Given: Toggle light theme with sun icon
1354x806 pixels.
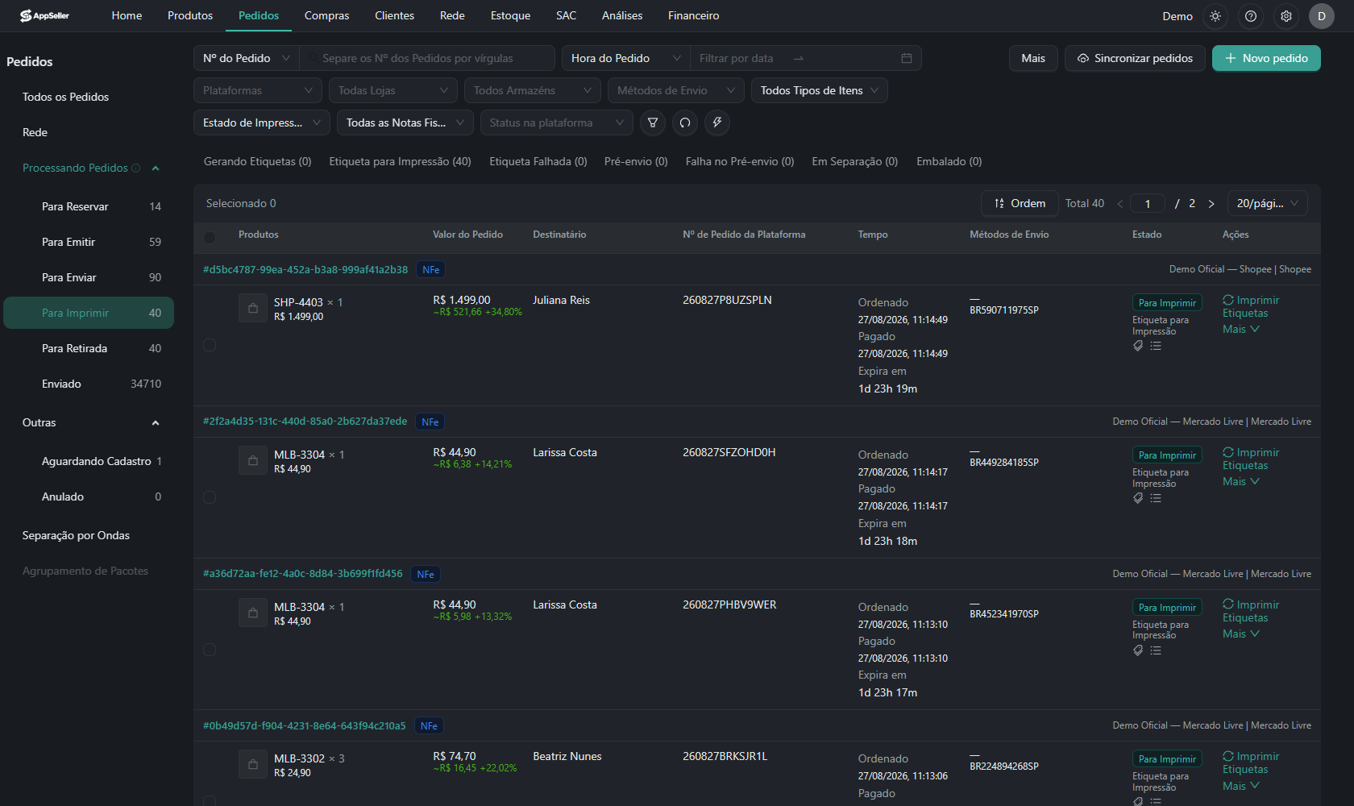Looking at the screenshot, I should (1215, 16).
